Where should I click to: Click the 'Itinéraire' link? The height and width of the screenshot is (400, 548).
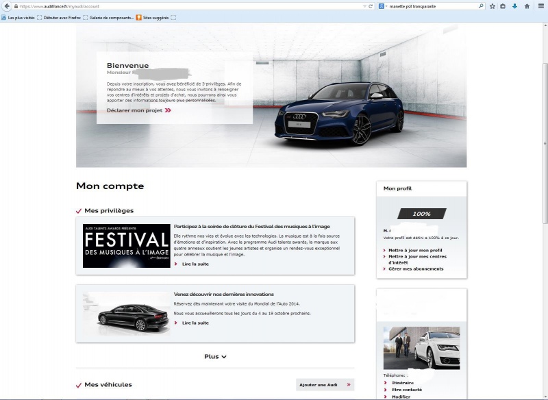tap(403, 383)
